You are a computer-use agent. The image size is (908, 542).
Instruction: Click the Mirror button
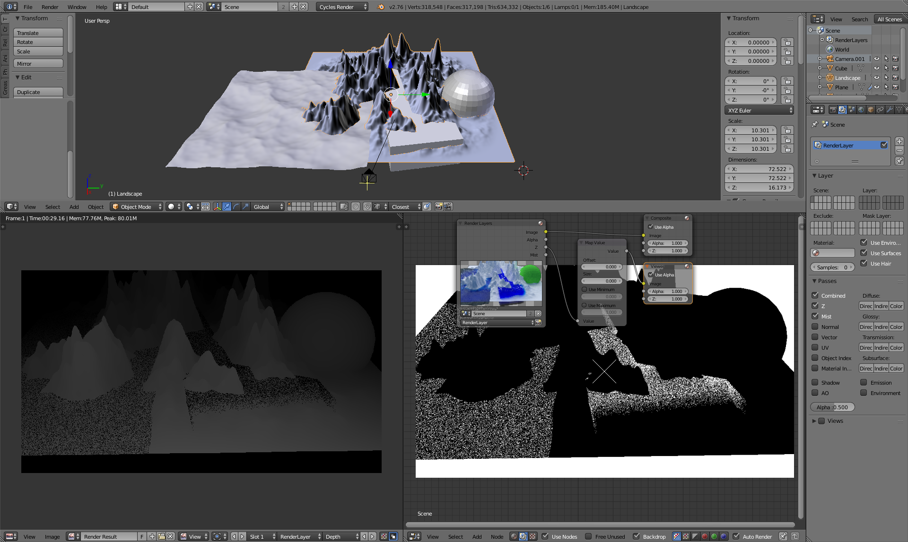38,63
